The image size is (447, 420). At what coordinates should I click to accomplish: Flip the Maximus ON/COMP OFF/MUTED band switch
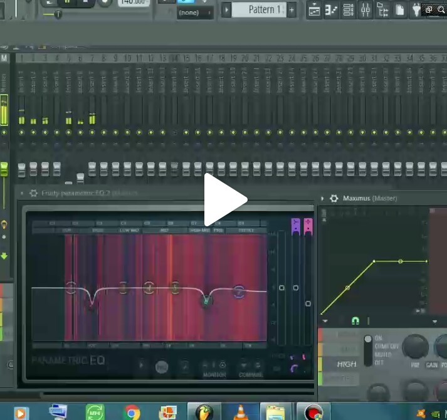(x=368, y=350)
